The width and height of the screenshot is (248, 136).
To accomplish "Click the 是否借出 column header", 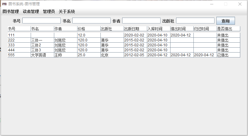I will click(228, 29).
